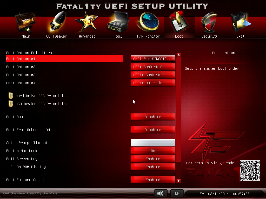Toggle Full Screen Logo Enabled value
Viewport: 266px width, 199px height.
[x=153, y=159]
